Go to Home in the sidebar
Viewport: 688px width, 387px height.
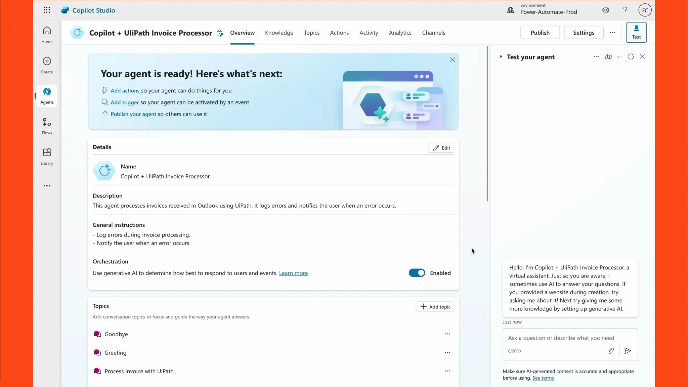[47, 35]
